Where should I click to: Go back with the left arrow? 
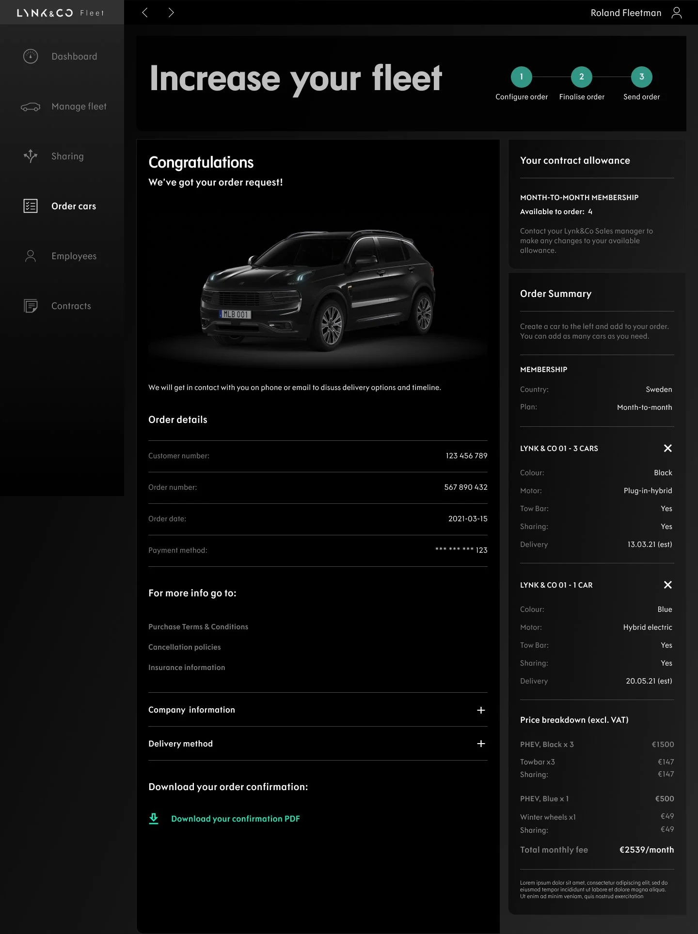(144, 13)
